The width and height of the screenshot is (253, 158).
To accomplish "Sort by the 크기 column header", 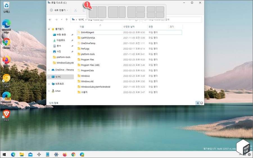I will click(x=175, y=27).
